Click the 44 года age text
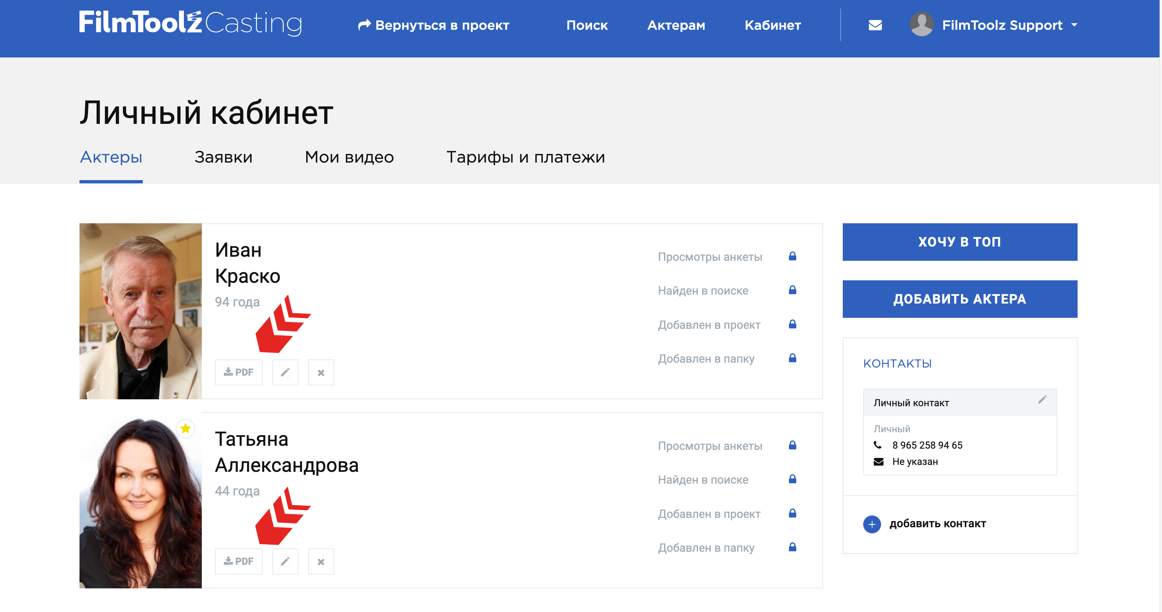Viewport: 1162px width, 612px height. pos(237,491)
